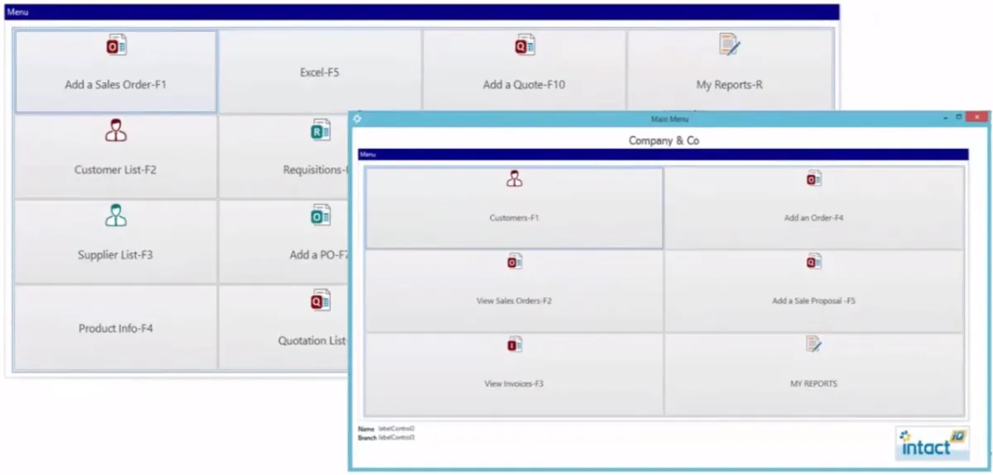Click the green O icon above Add a PO
The image size is (993, 475).
319,216
